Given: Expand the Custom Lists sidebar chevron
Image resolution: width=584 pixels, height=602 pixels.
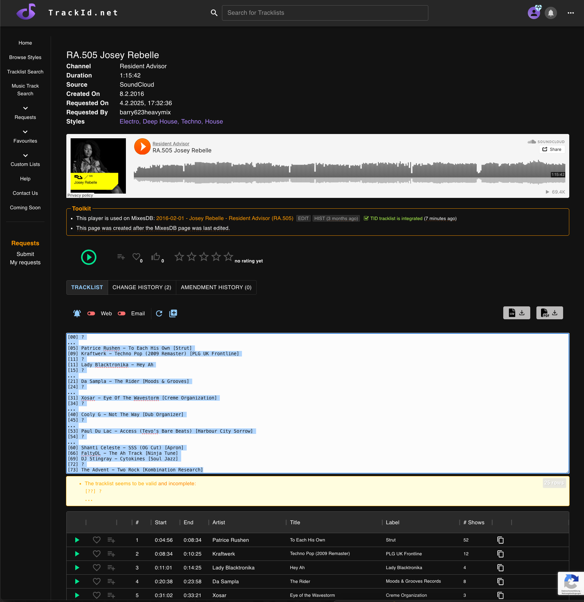Looking at the screenshot, I should tap(25, 155).
